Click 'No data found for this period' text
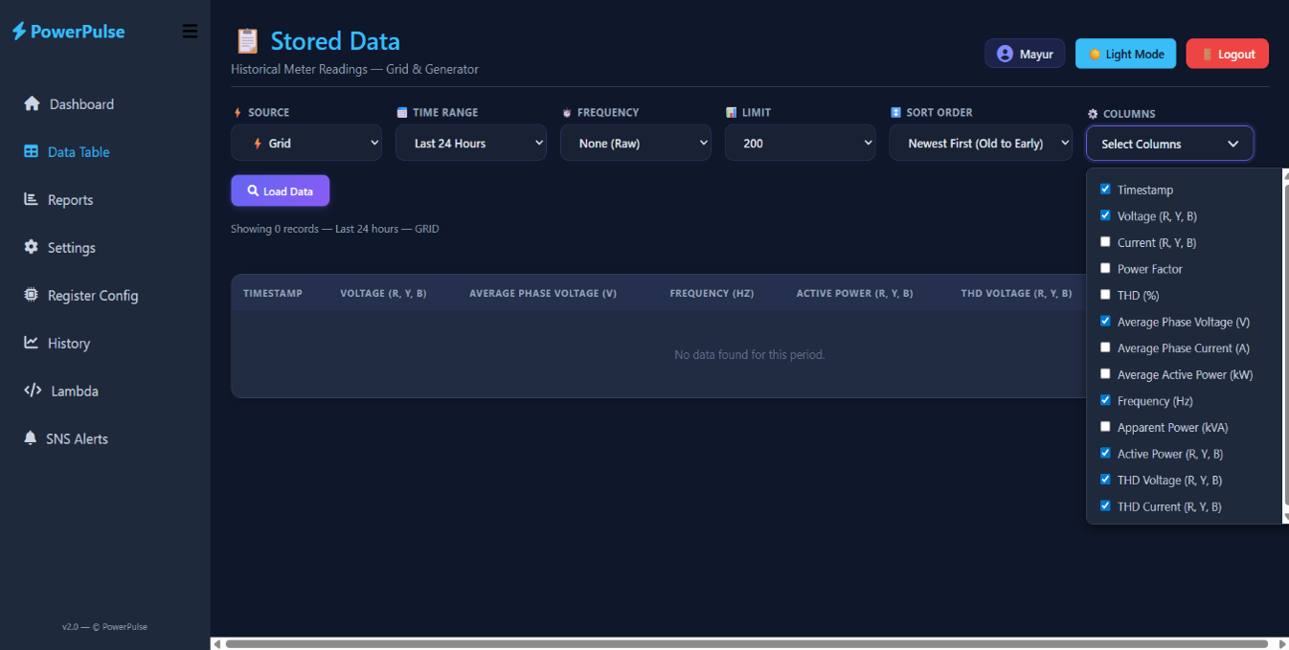Image resolution: width=1289 pixels, height=650 pixels. point(750,354)
